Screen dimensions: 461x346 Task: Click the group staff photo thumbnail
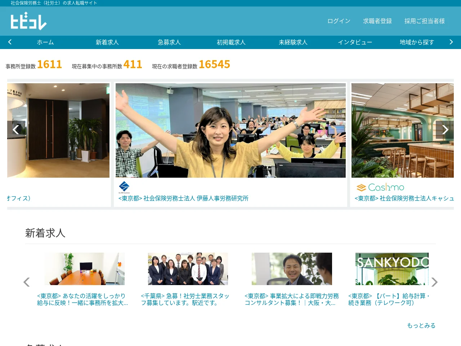[188, 269]
